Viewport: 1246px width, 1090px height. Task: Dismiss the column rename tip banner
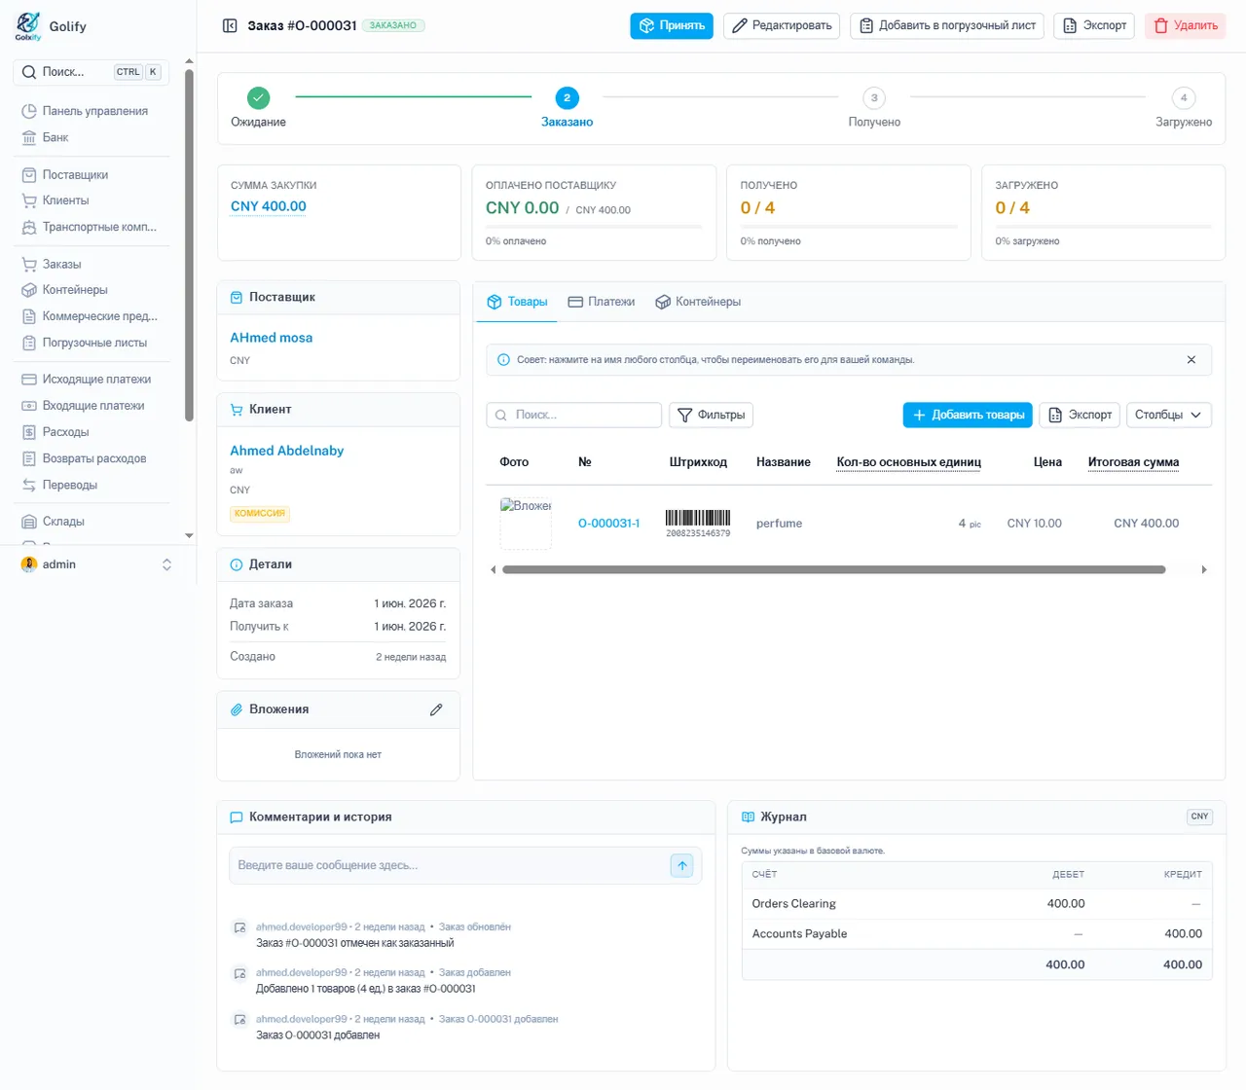1191,360
